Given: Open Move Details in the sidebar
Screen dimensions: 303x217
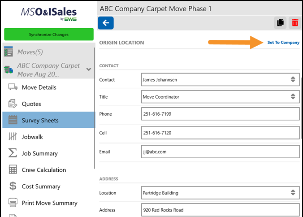Looking at the screenshot, I should pos(39,87).
